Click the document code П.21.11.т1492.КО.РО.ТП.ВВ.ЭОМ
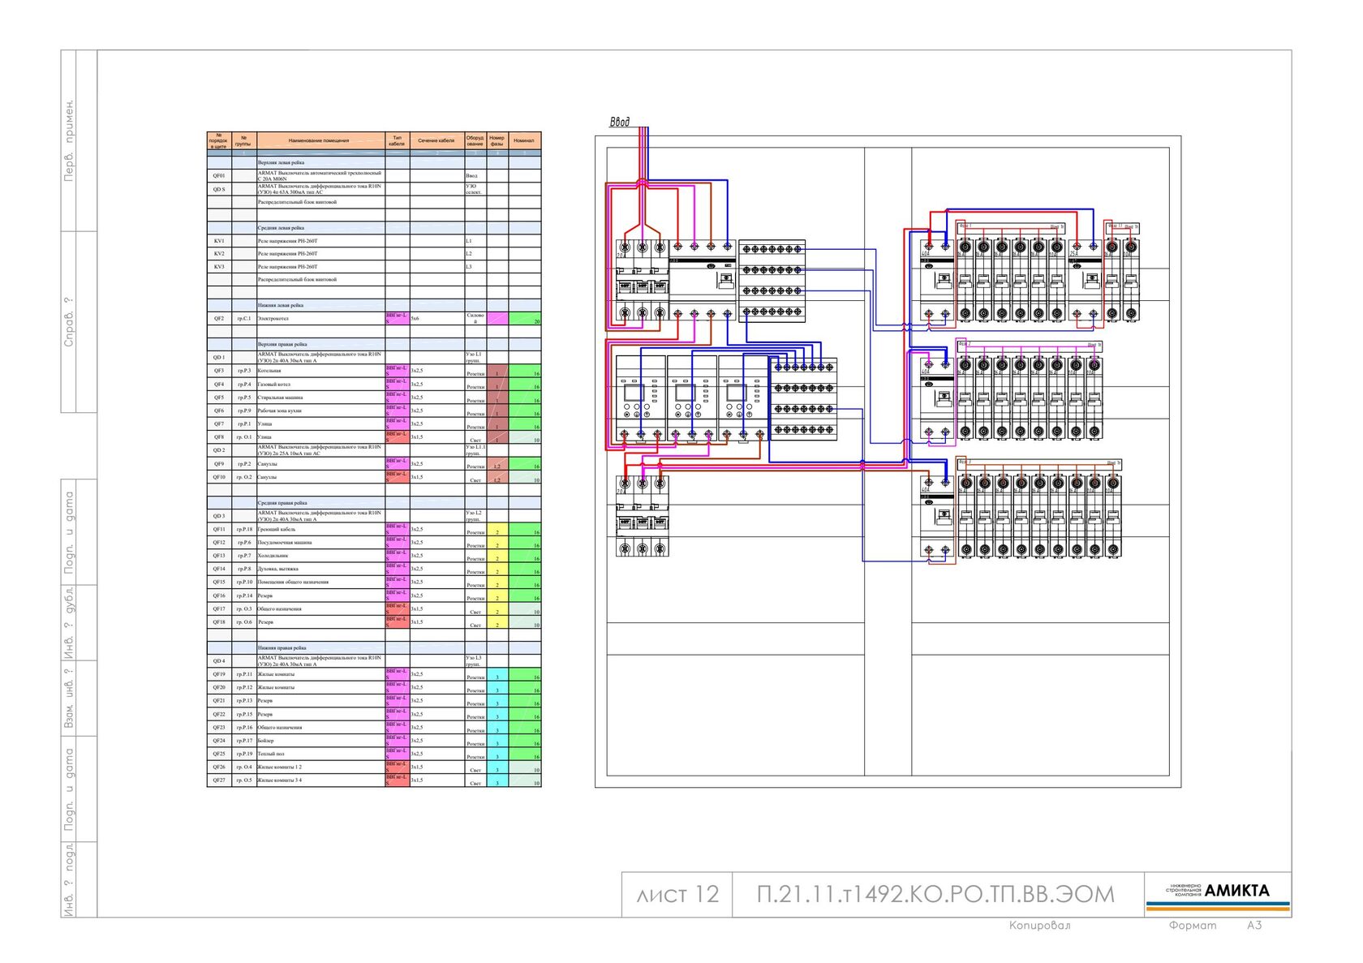Image resolution: width=1363 pixels, height=963 pixels. point(935,894)
